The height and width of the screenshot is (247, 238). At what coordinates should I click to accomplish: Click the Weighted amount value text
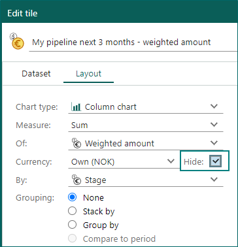point(120,144)
